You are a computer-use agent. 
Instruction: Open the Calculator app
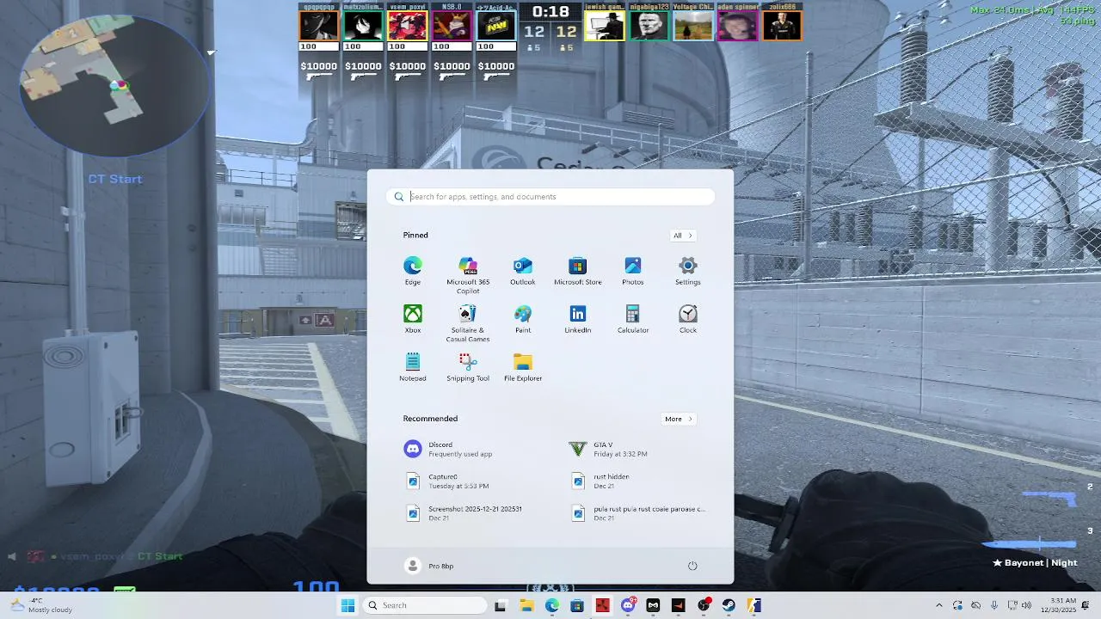point(633,319)
